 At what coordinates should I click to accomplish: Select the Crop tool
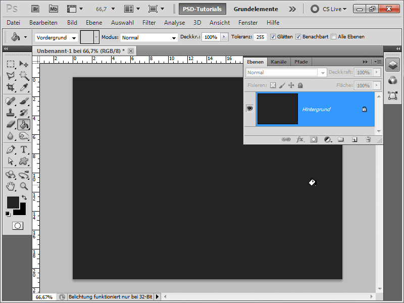pyautogui.click(x=10, y=87)
